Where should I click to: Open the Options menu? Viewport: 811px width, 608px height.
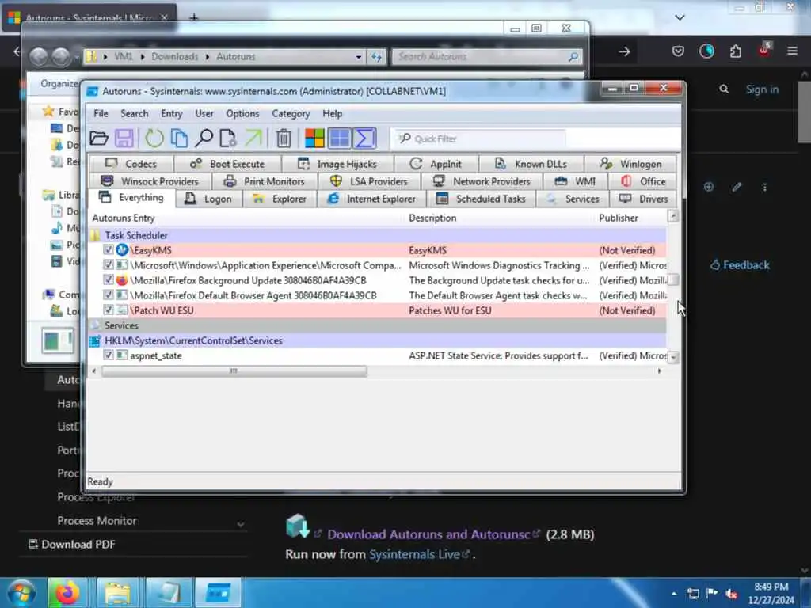point(242,113)
